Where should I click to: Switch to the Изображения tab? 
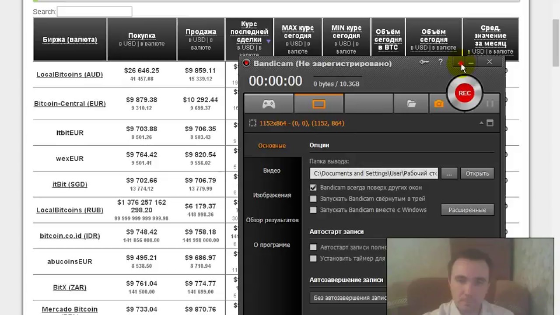[x=272, y=195]
